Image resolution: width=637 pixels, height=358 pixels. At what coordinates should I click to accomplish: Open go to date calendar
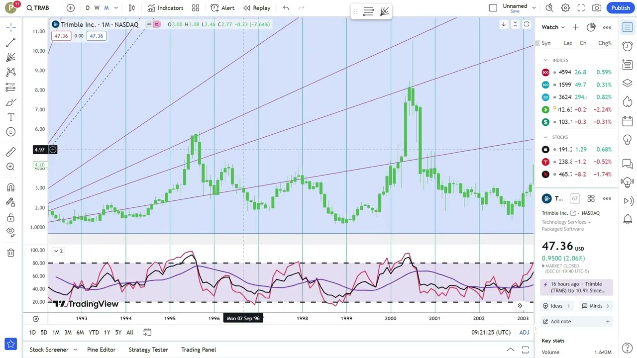[x=147, y=332]
